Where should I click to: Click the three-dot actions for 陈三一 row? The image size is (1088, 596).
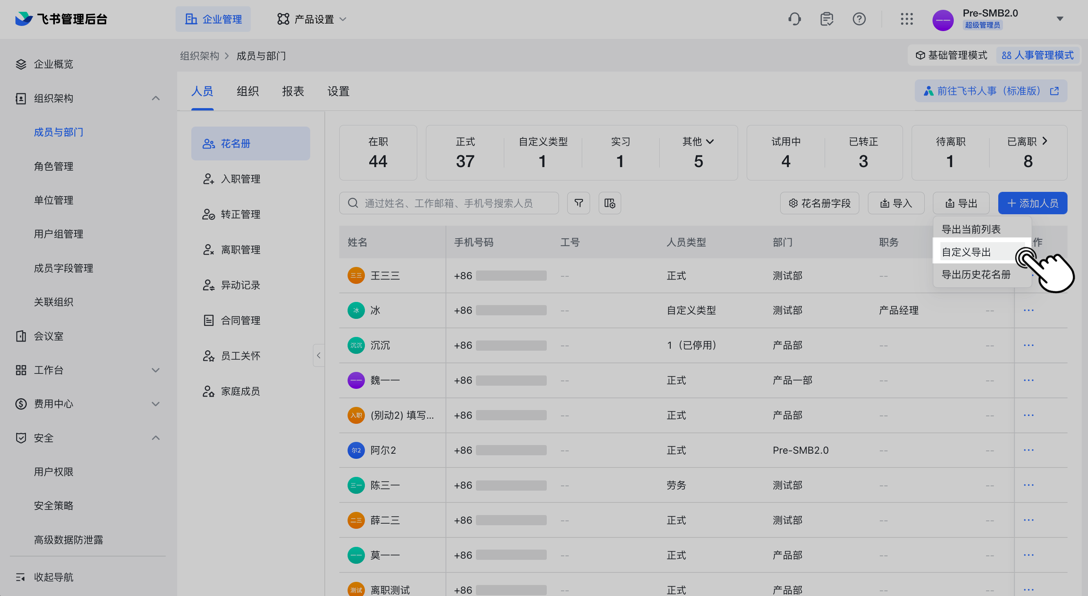click(1029, 485)
